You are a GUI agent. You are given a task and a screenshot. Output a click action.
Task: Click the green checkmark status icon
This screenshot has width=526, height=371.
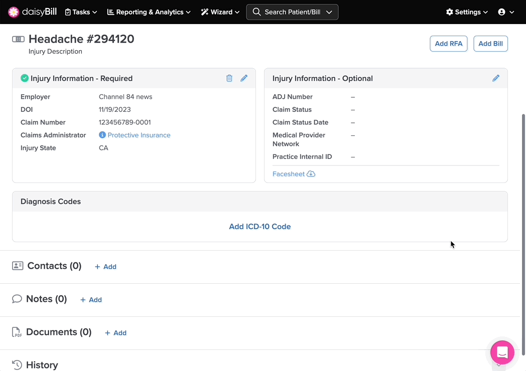click(24, 78)
